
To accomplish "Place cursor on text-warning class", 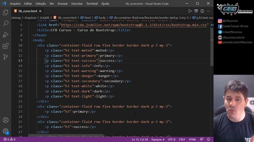I will 84,71.
